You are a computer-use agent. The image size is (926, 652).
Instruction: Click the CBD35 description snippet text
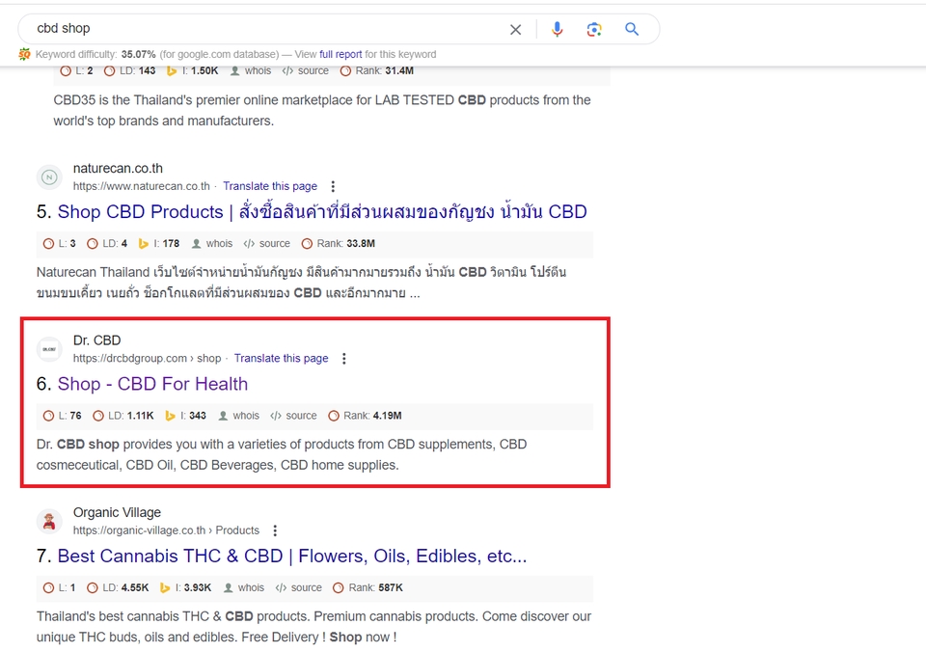tap(322, 111)
